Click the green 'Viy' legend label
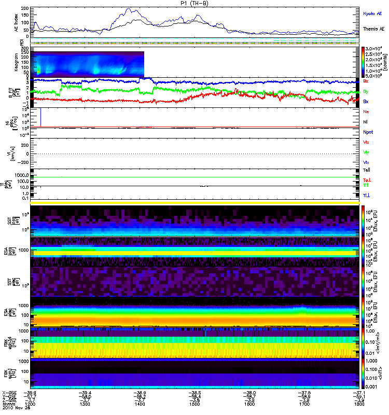The image size is (389, 415). (366, 153)
